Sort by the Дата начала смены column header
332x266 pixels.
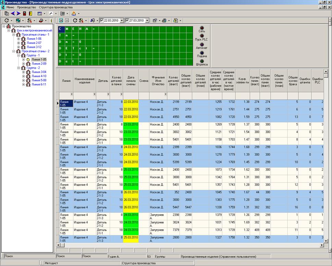click(x=131, y=81)
